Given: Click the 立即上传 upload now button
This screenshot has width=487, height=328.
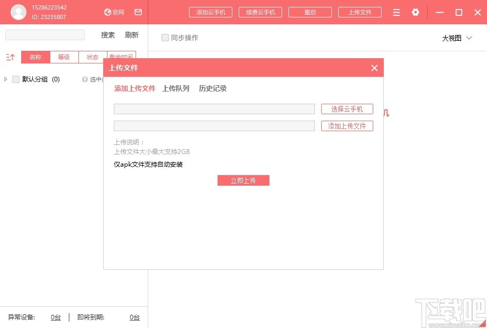Looking at the screenshot, I should [x=243, y=180].
